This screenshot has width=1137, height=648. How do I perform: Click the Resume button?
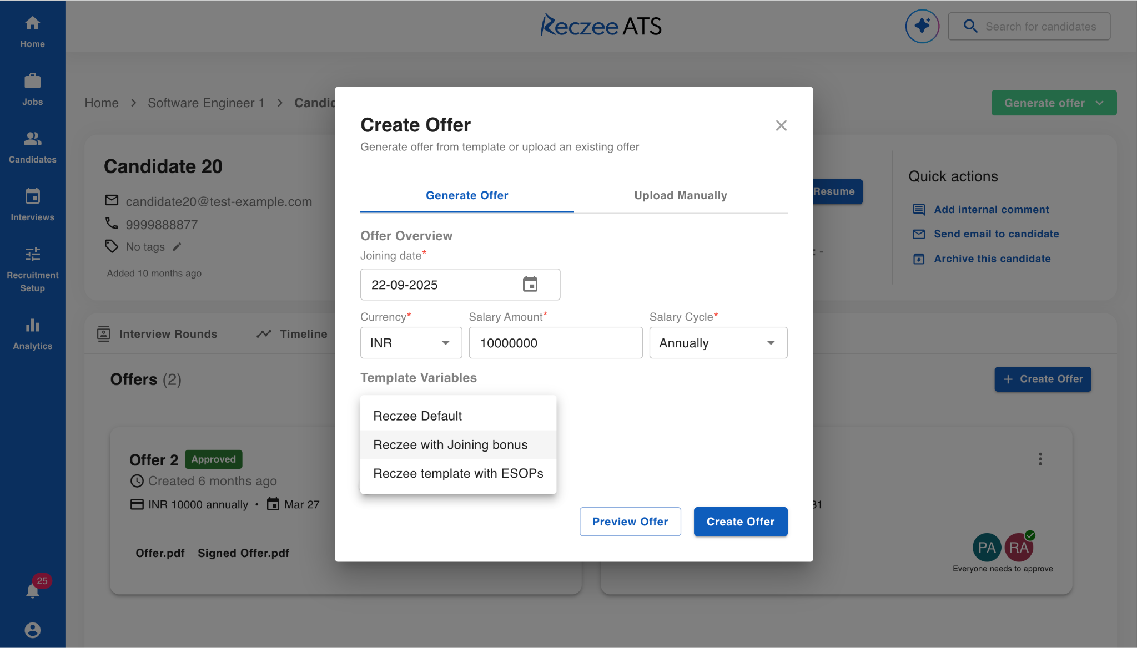point(837,191)
